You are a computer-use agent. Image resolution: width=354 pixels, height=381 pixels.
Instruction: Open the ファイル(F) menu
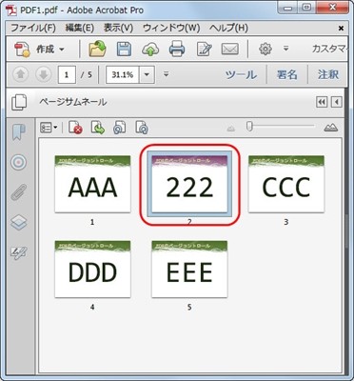point(33,28)
